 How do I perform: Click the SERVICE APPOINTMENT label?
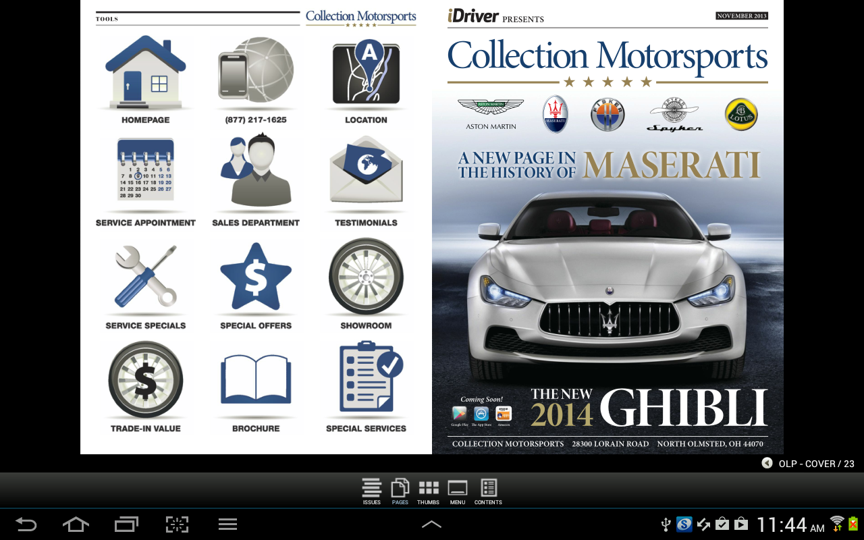tap(146, 223)
